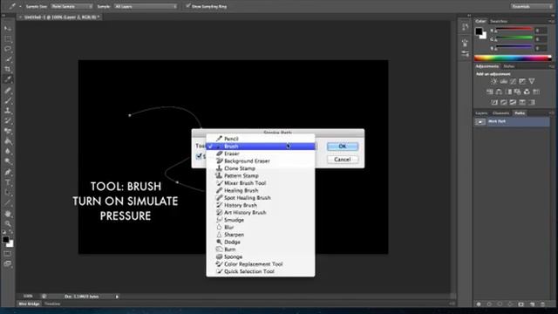Add a Curves adjustment
This screenshot has width=558, height=314.
513,81
